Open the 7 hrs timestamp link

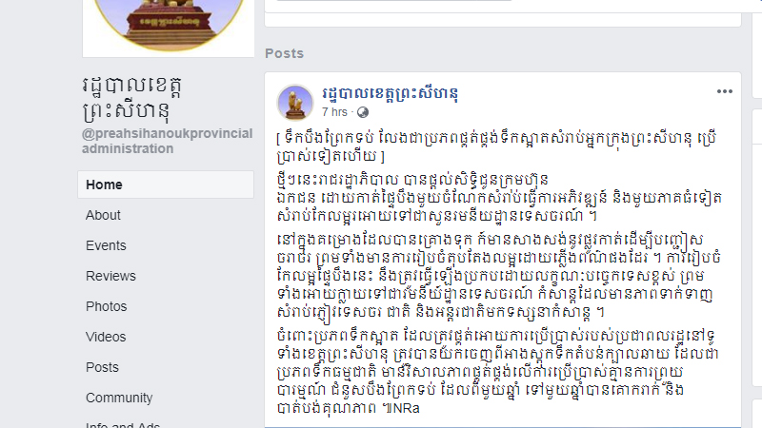pyautogui.click(x=334, y=112)
